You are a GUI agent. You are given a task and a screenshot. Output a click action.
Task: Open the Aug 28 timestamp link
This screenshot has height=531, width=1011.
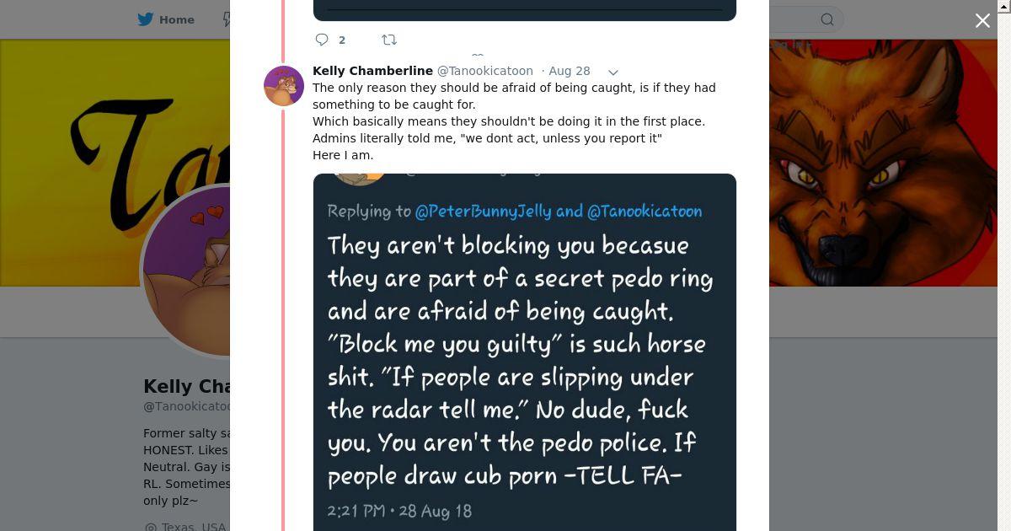pyautogui.click(x=570, y=71)
